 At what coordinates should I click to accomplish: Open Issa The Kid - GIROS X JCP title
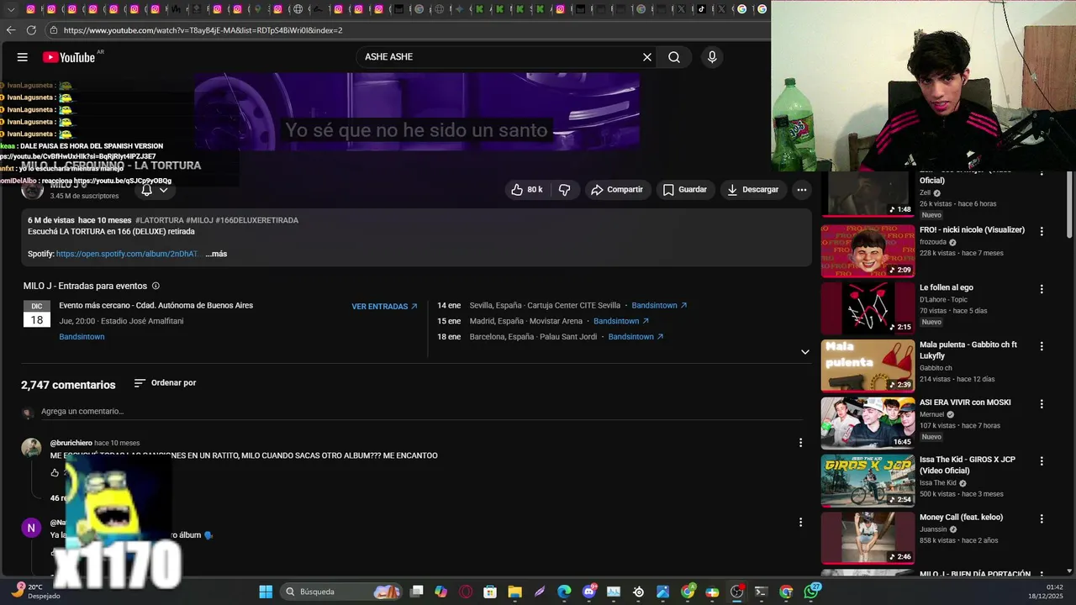(968, 465)
